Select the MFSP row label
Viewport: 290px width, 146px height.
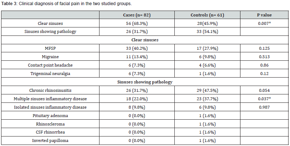tap(50, 48)
